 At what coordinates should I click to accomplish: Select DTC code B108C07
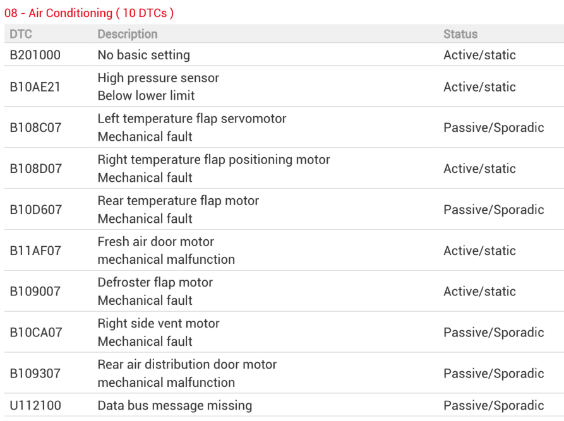point(35,127)
